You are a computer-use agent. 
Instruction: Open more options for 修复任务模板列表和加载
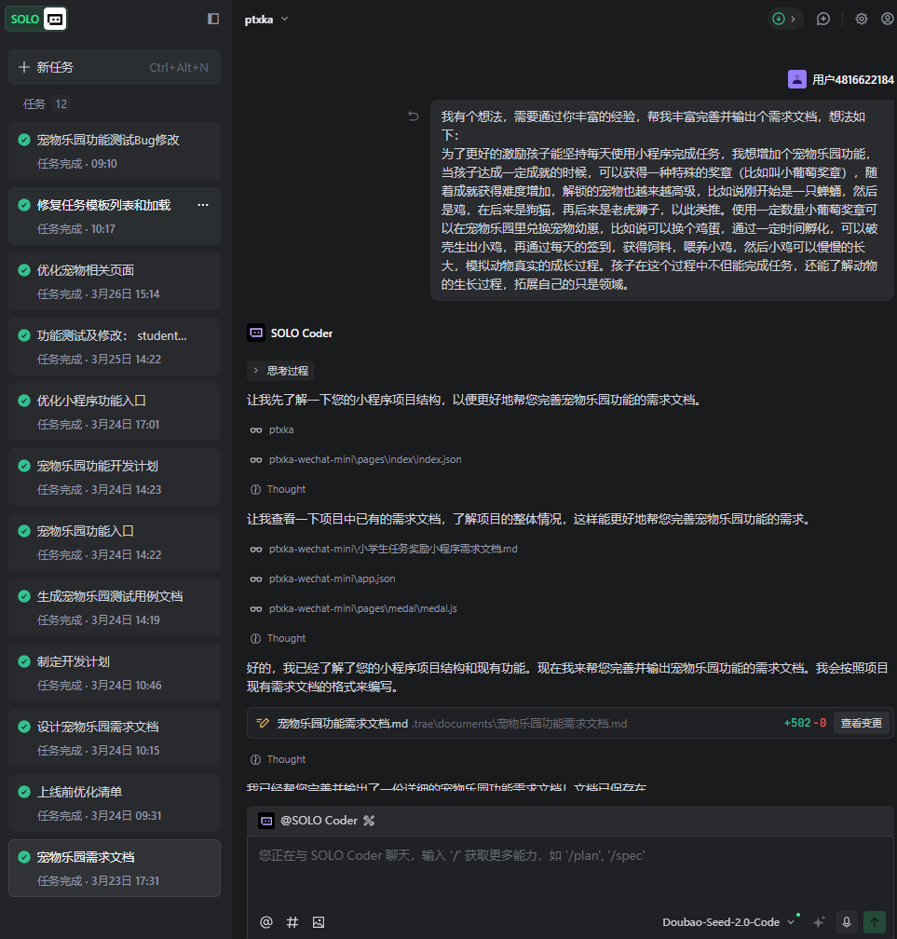coord(203,205)
